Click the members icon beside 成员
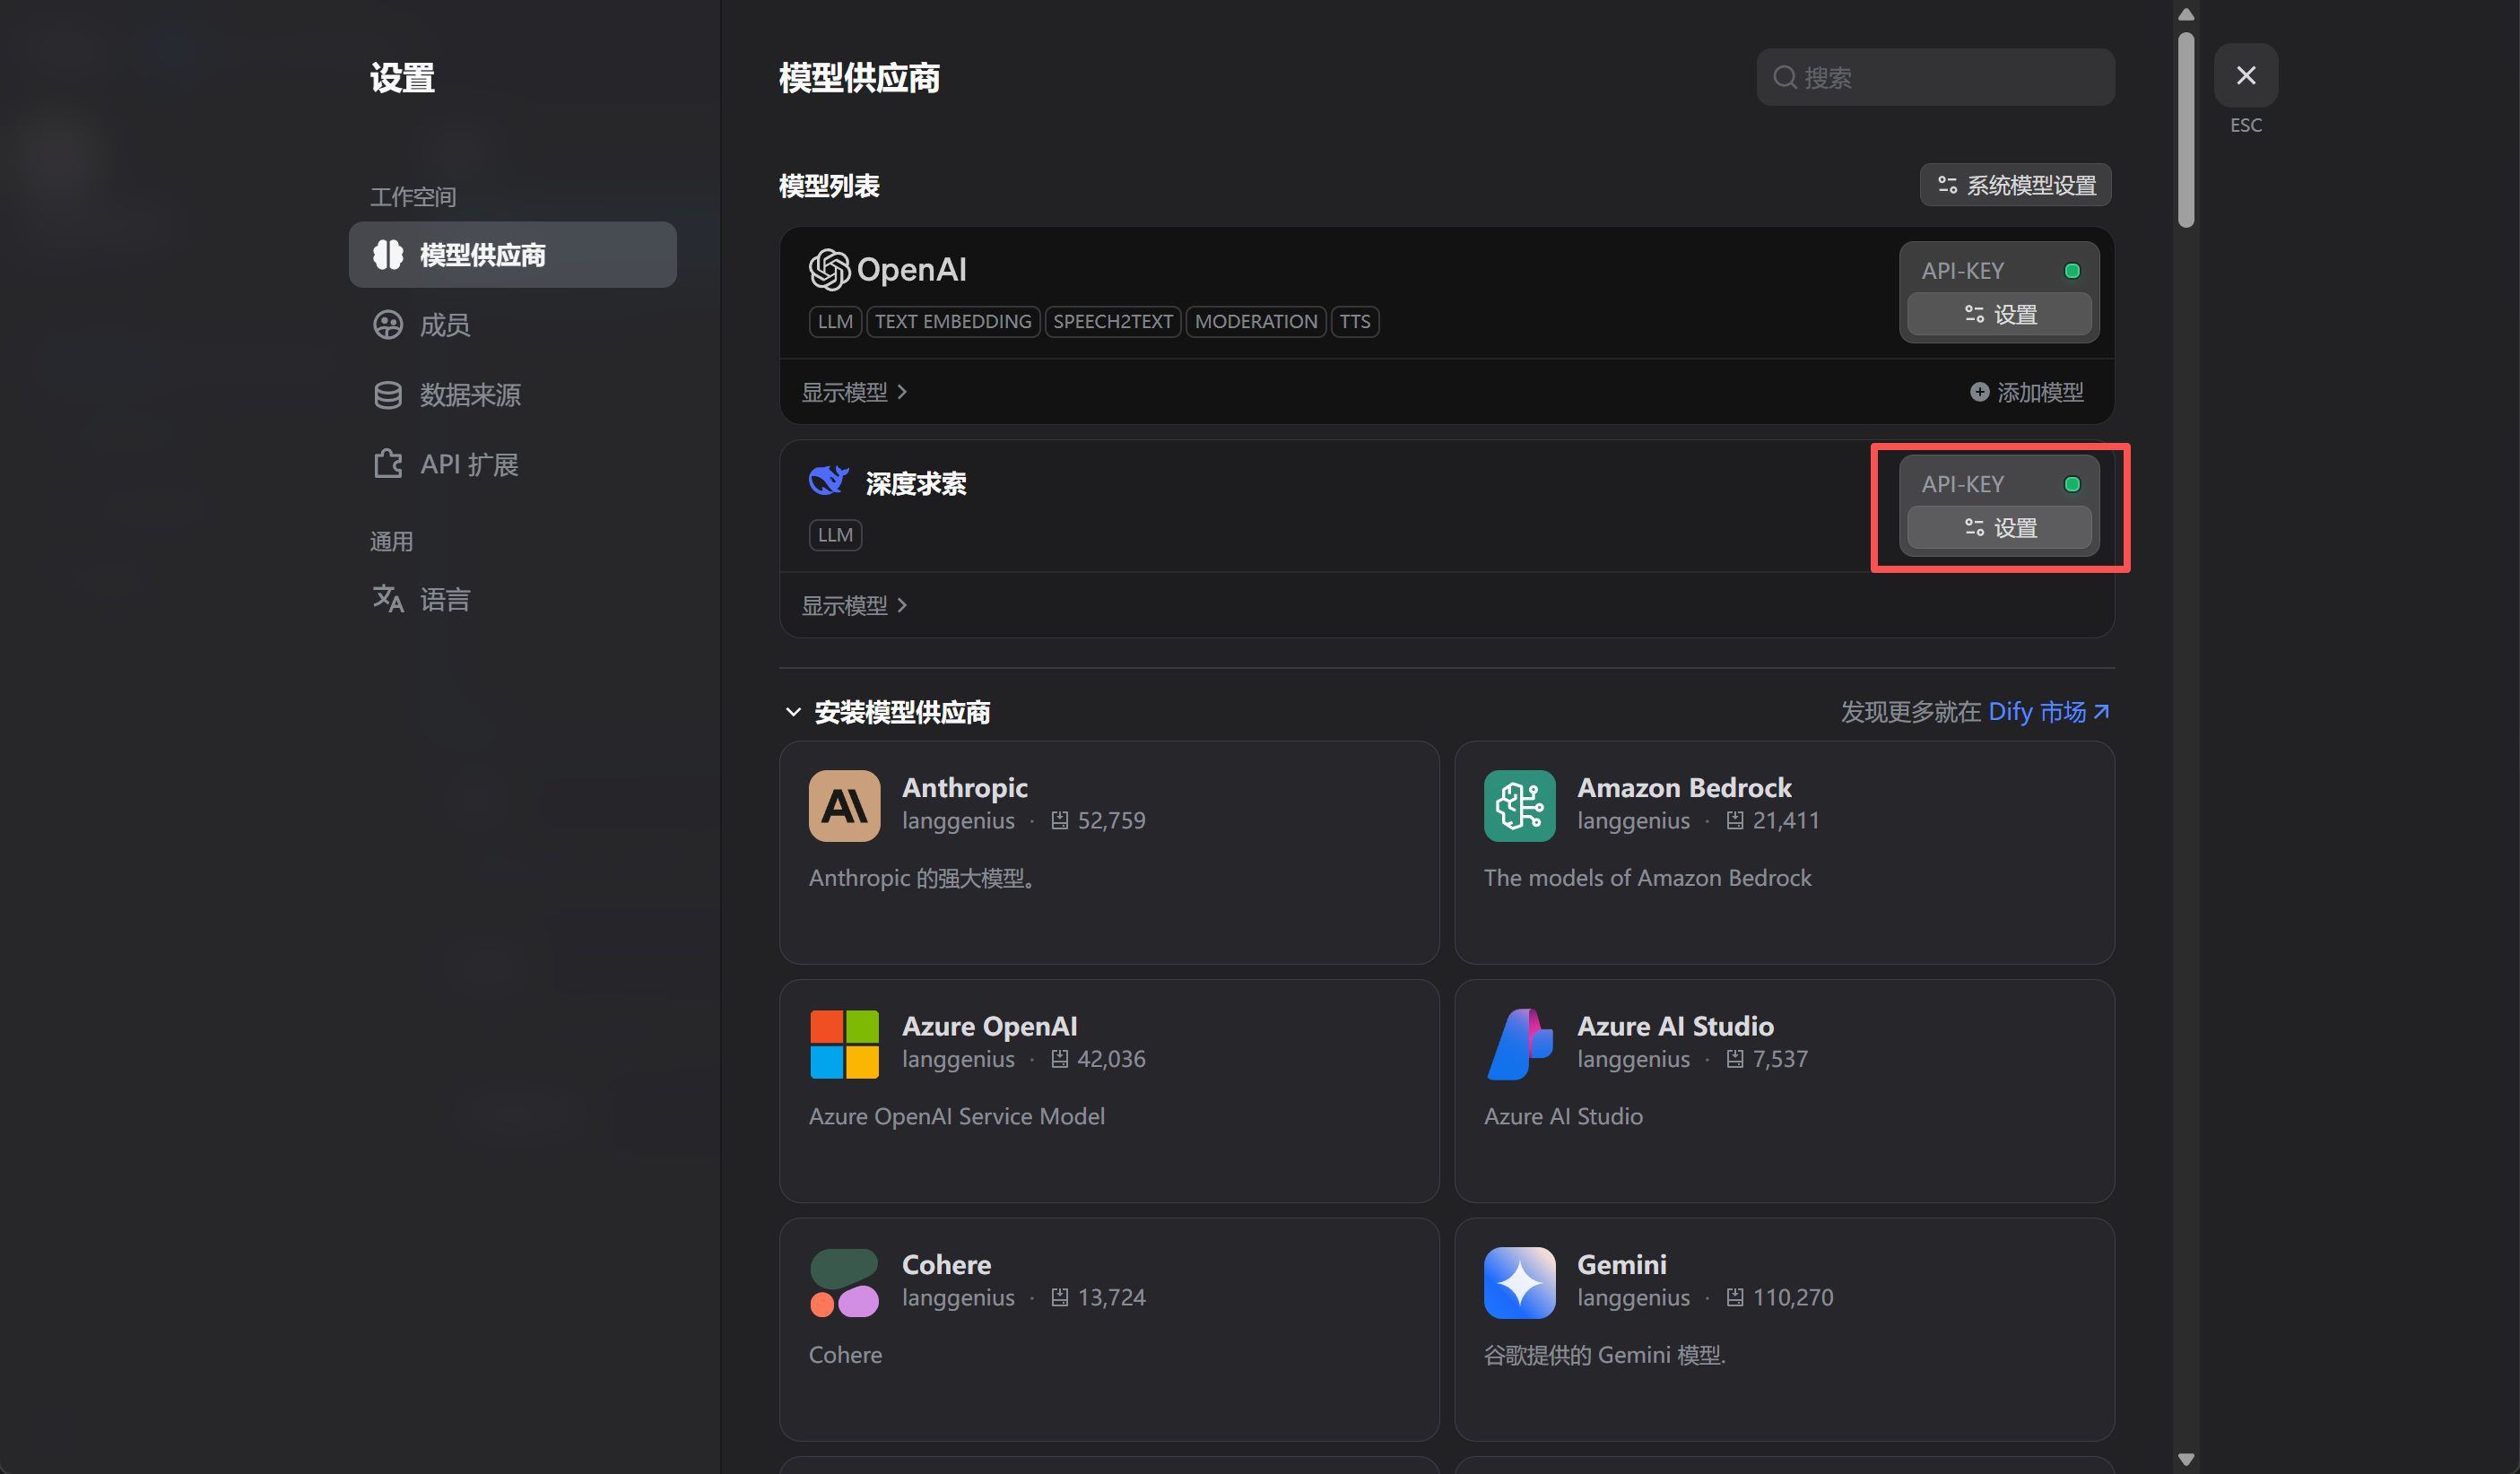The image size is (2520, 1474). point(388,325)
